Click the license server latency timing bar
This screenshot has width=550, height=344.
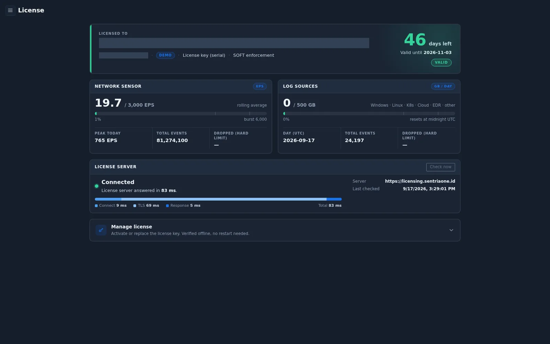[x=218, y=199]
